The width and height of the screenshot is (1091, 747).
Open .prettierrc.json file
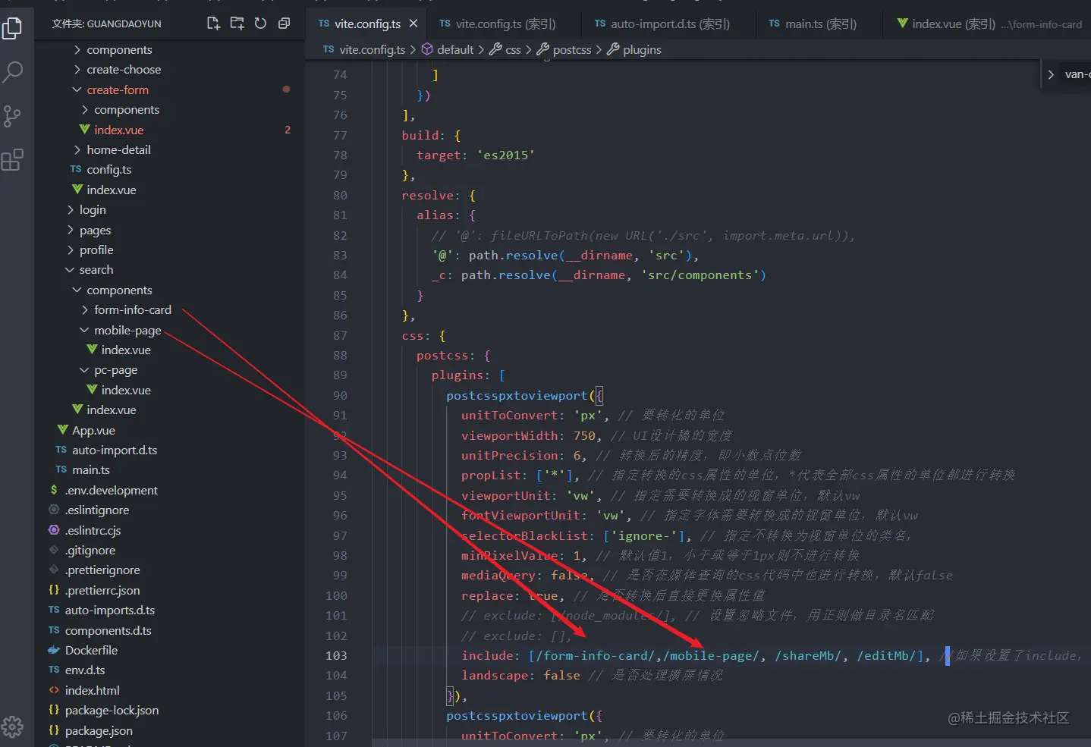tap(102, 591)
